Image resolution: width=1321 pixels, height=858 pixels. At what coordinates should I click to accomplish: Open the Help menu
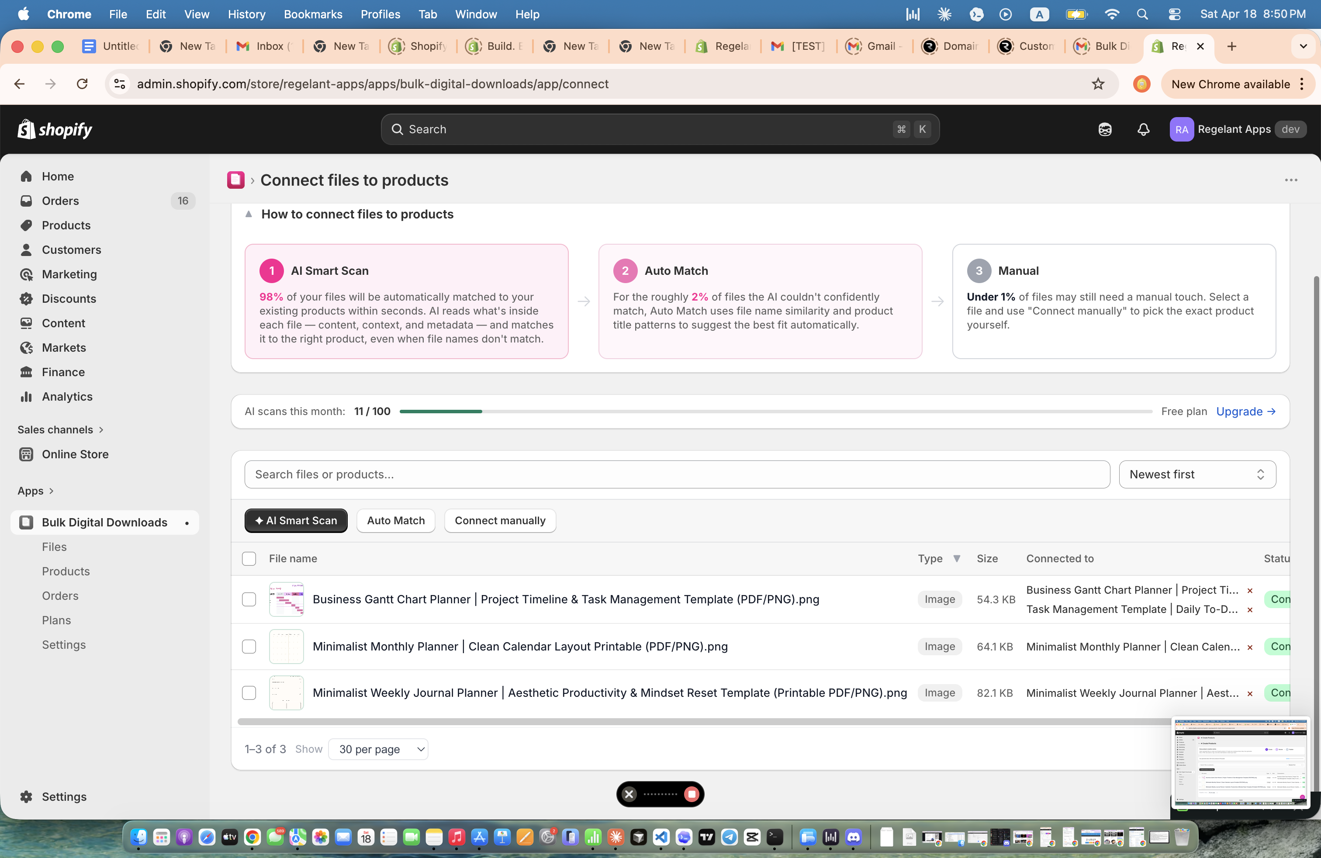tap(526, 14)
